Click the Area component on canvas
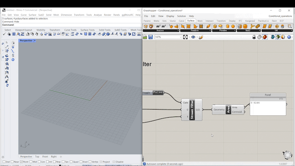Image resolution: width=295 pixels, height=166 pixels. coord(228,110)
